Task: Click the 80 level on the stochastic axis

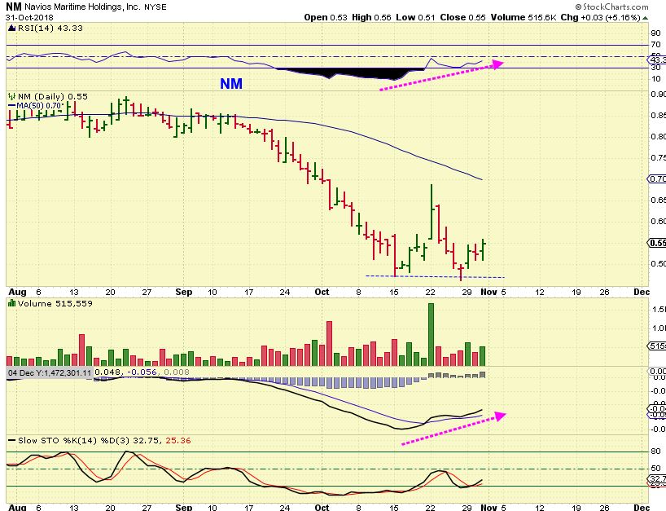Action: tap(655, 452)
